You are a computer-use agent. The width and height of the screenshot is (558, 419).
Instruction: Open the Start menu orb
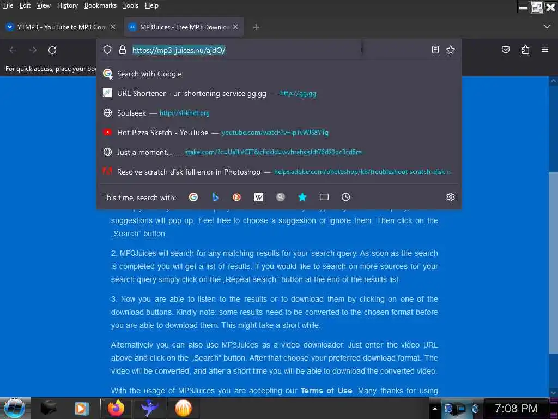pos(14,408)
